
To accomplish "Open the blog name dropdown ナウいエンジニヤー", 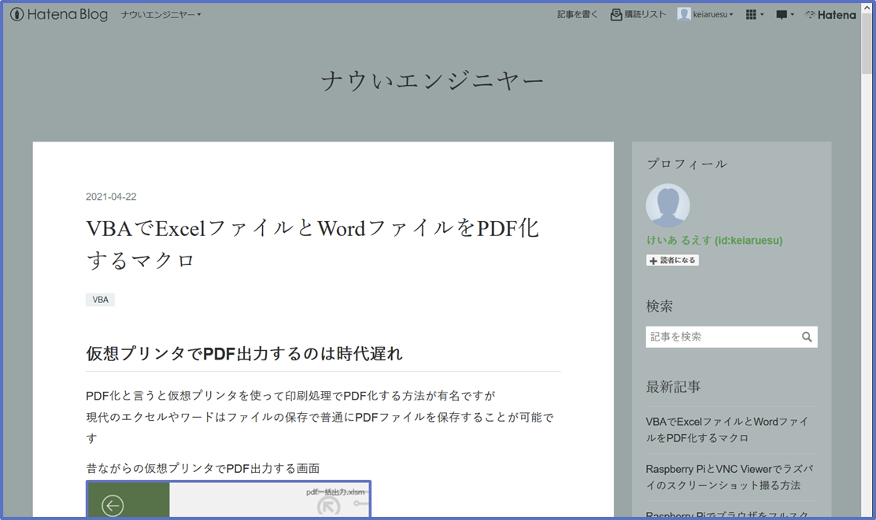I will [x=161, y=13].
